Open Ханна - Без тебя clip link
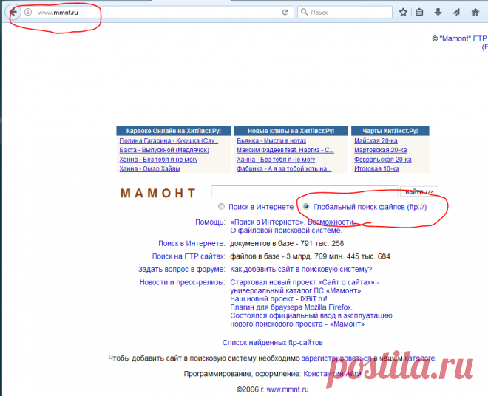488x396 pixels. [276, 160]
